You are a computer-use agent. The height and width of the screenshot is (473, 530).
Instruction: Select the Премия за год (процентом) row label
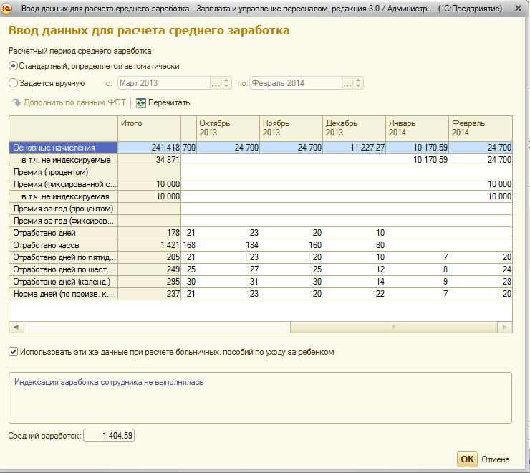63,209
